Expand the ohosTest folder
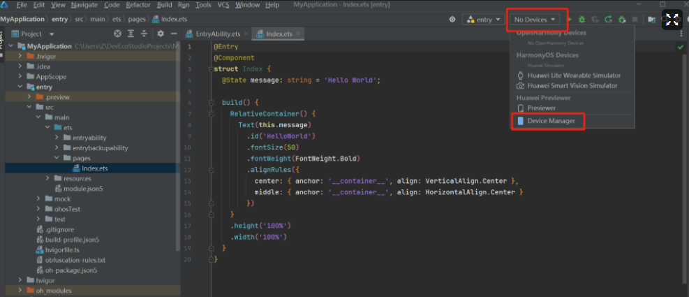This screenshot has height=297, width=689. [38, 209]
